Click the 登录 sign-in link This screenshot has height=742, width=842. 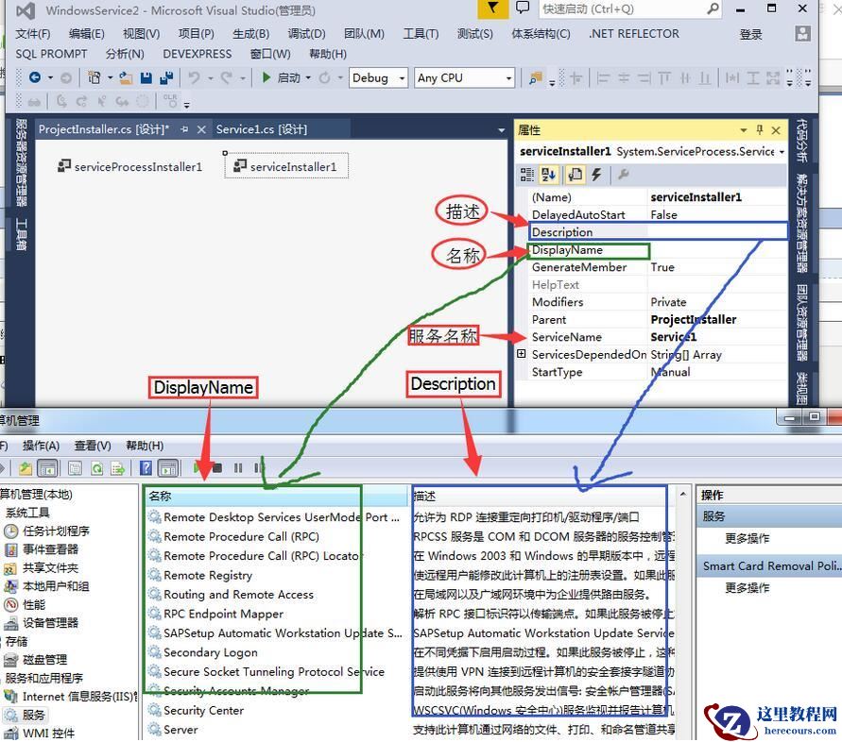[750, 34]
